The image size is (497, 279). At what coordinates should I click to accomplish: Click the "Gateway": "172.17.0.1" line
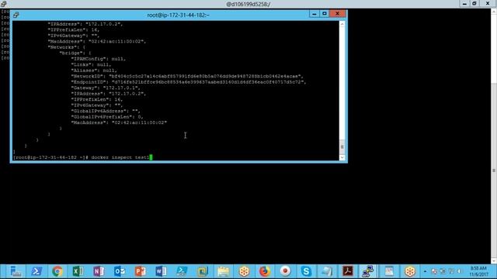[106, 88]
